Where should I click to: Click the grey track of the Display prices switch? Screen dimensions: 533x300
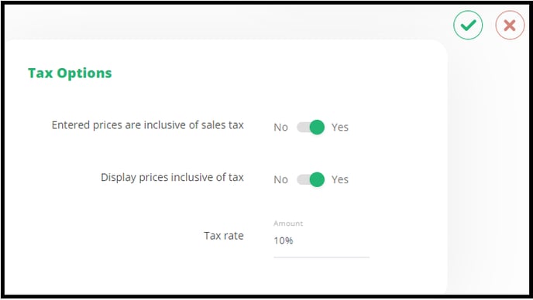303,179
